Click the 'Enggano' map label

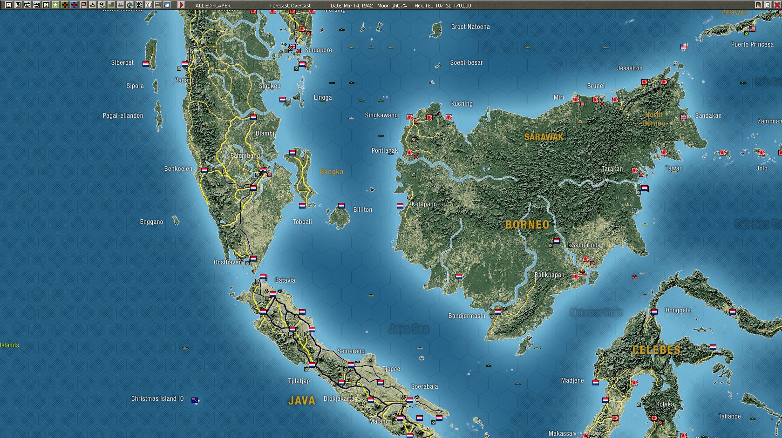151,222
